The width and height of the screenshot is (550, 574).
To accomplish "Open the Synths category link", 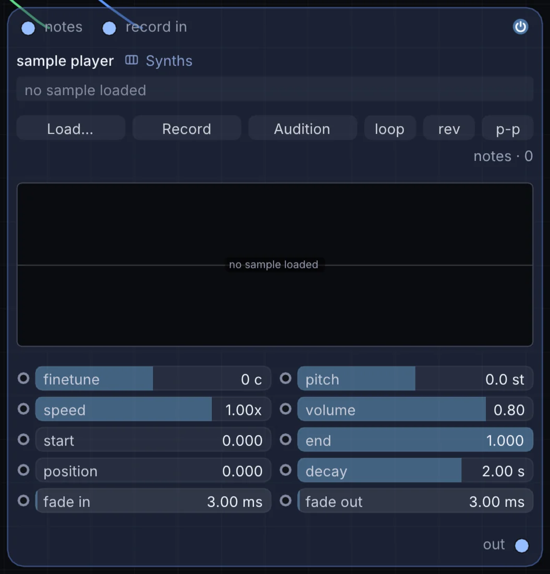I will click(169, 61).
